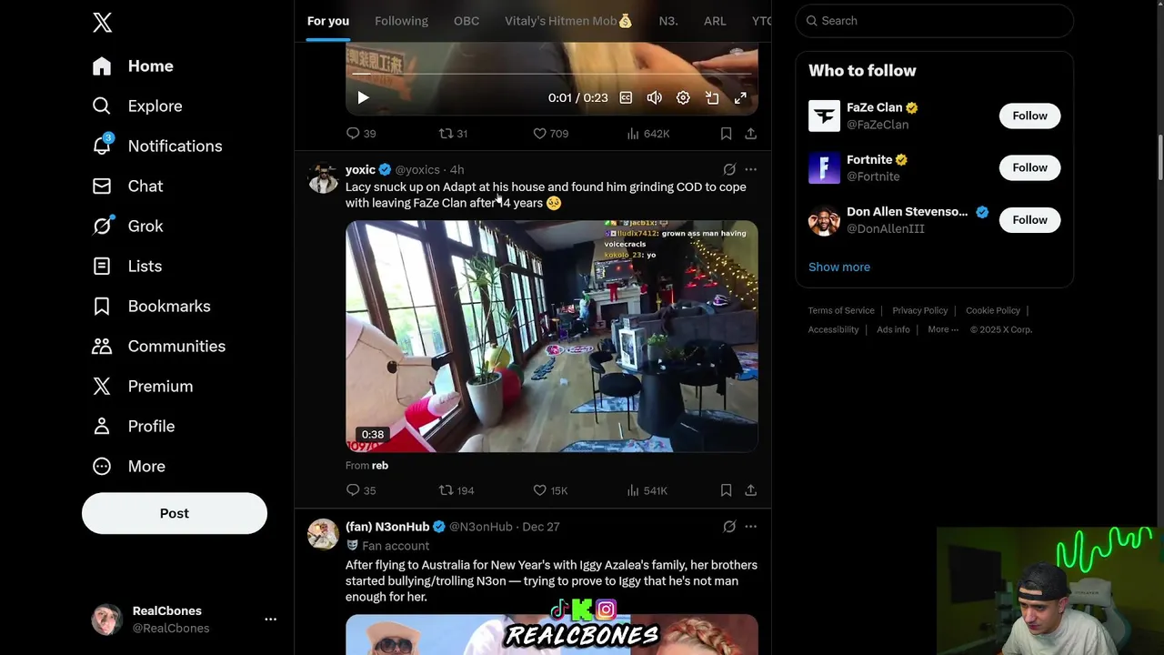Mute the video using the speaker icon

tap(654, 97)
